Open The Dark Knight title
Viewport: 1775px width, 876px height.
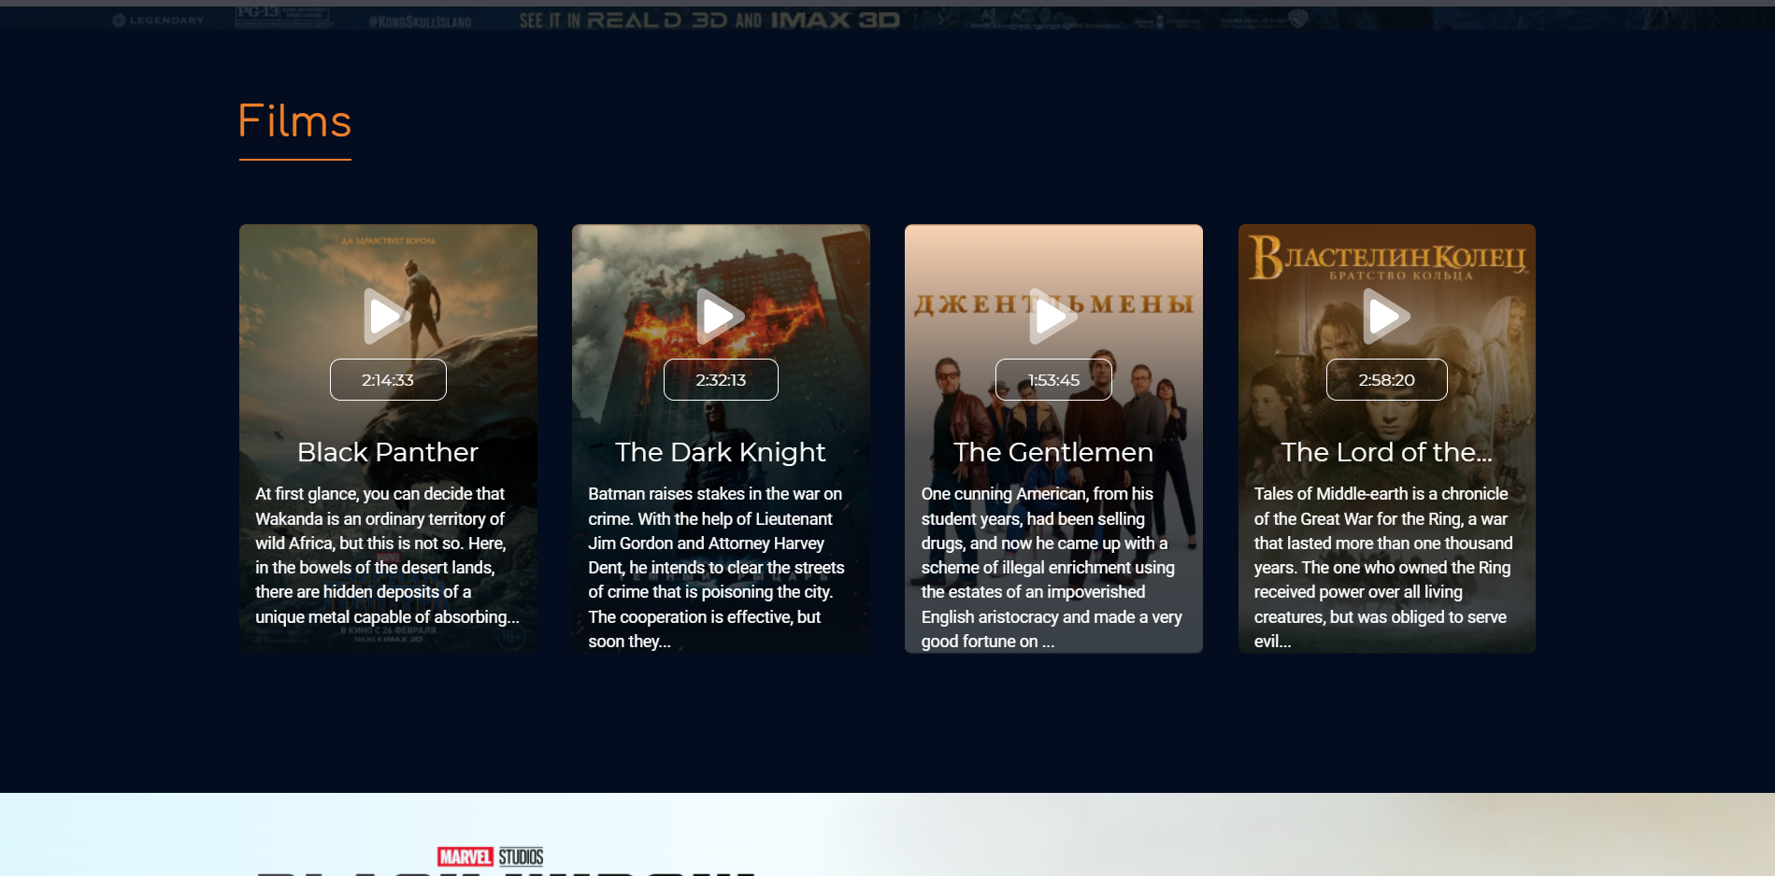click(721, 452)
